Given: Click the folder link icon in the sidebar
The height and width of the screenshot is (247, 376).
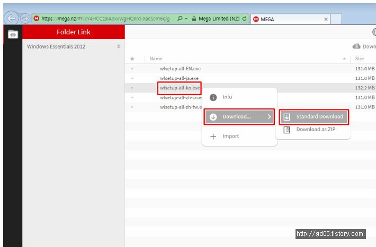Looking at the screenshot, I should pos(13,34).
